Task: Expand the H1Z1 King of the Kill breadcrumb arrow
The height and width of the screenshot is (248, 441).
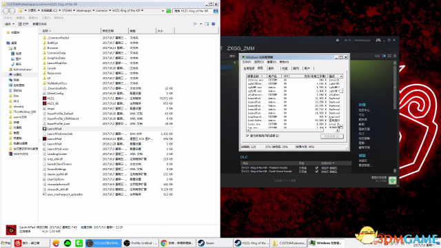Action: (143, 11)
